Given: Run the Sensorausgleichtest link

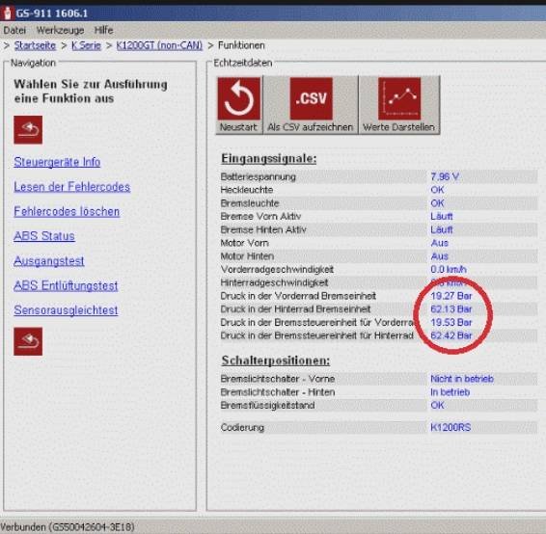Looking at the screenshot, I should [66, 310].
